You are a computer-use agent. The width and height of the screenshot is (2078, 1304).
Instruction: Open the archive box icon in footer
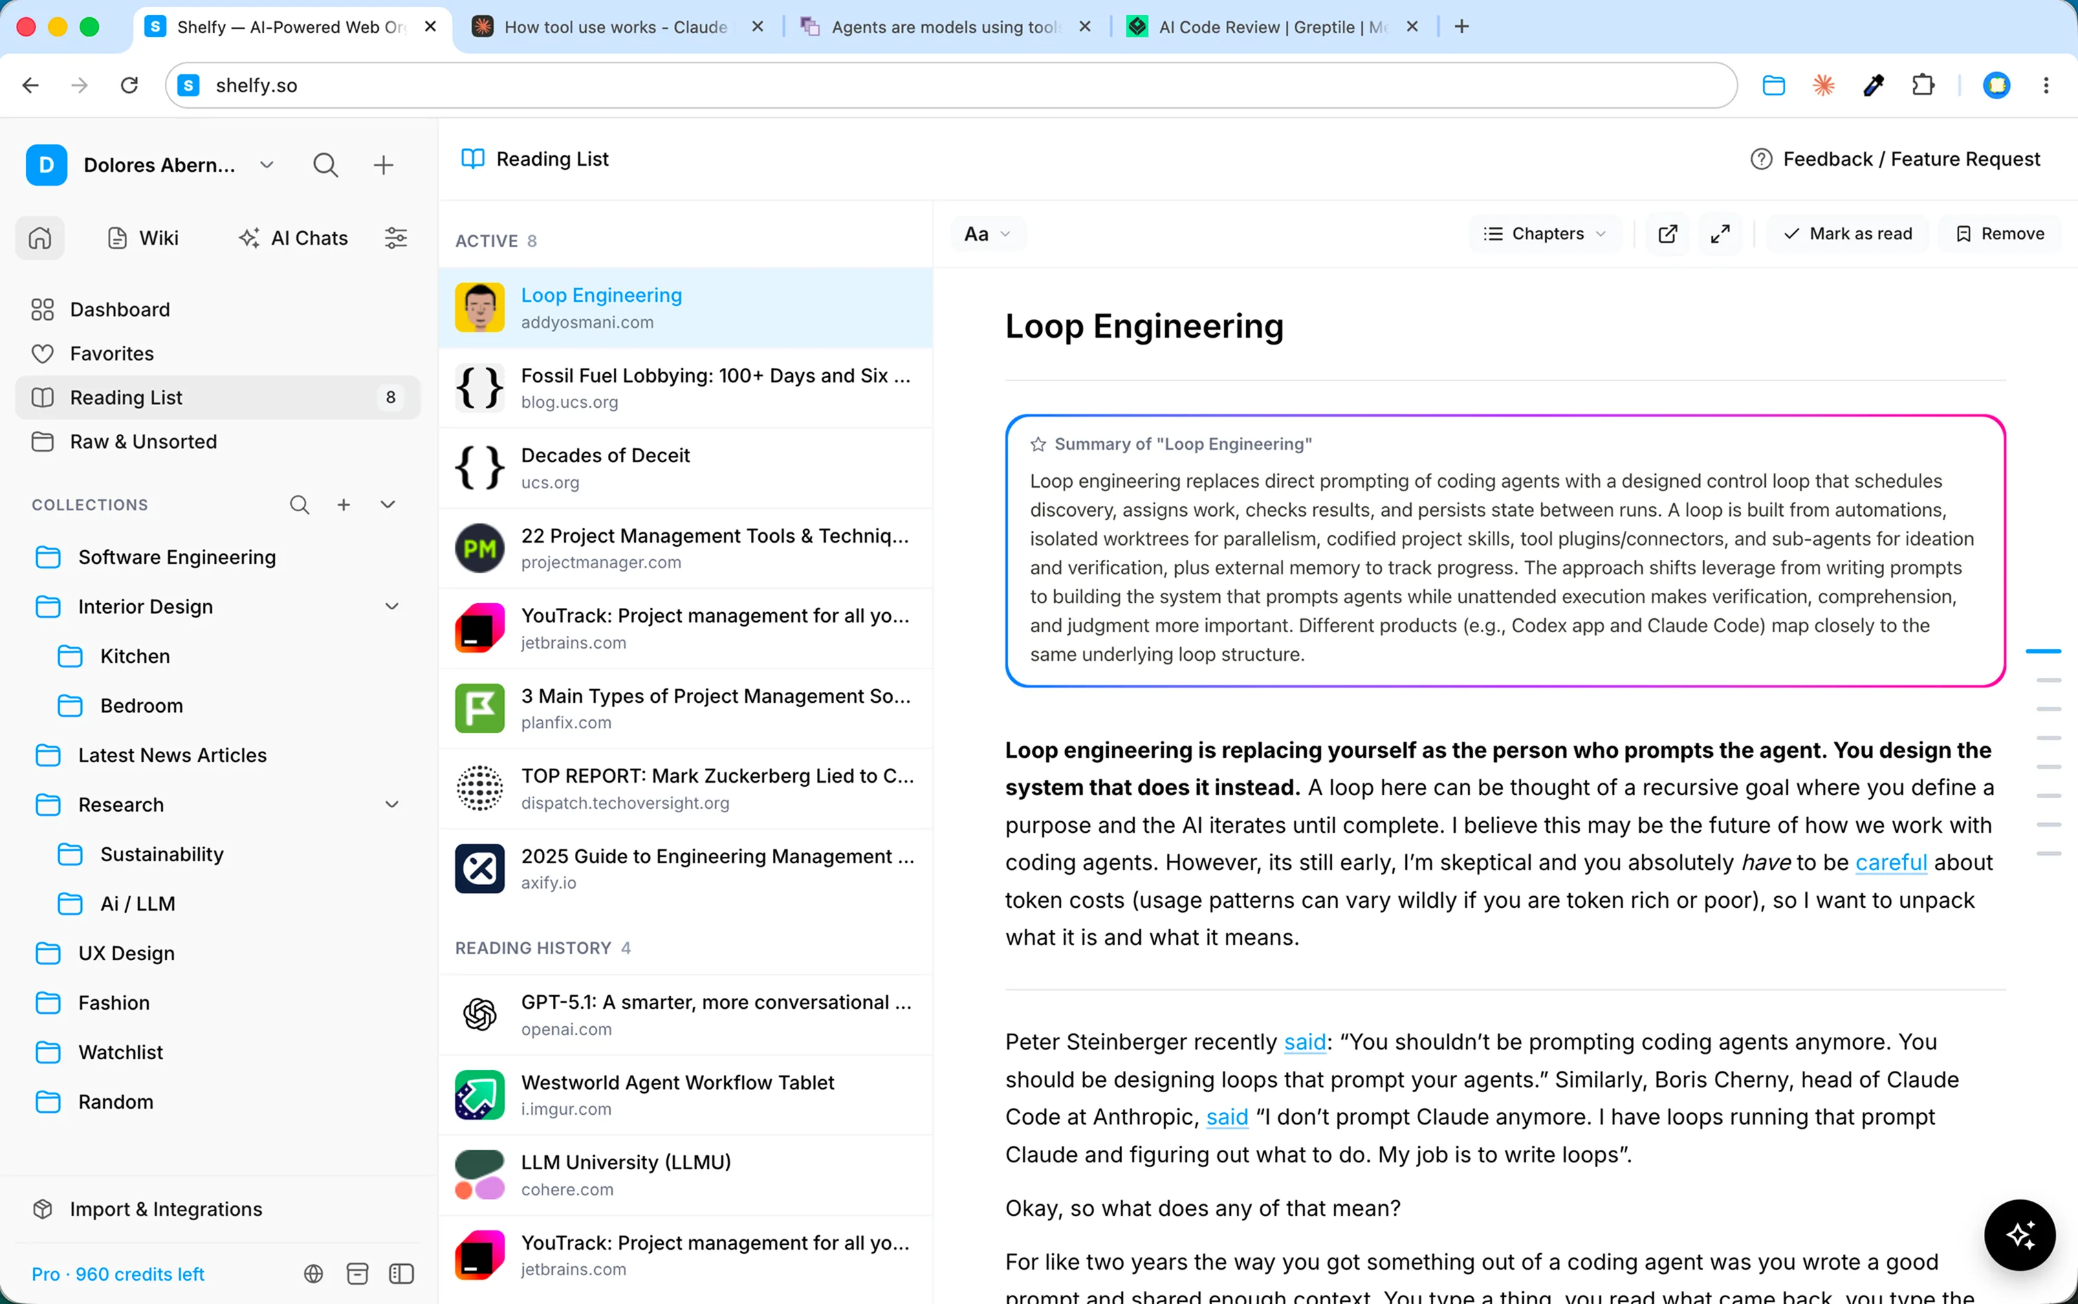click(357, 1274)
